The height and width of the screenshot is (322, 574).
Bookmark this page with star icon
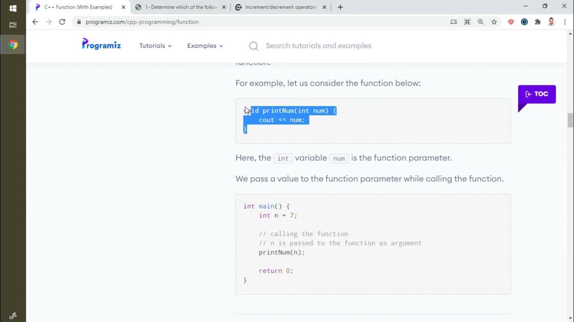(x=494, y=22)
